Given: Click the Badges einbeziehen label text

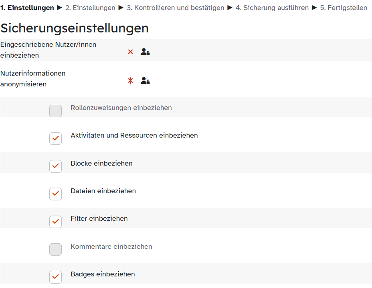Looking at the screenshot, I should click(103, 274).
